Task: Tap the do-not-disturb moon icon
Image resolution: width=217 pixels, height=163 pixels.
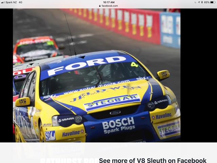Action: click(196, 2)
